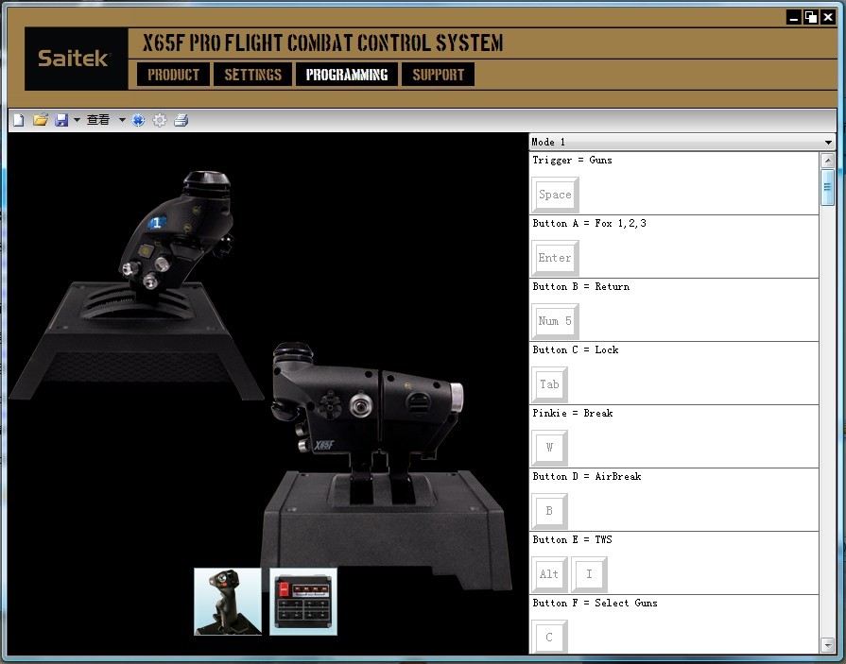The image size is (846, 664).
Task: Print the profile with the printer icon
Action: click(181, 120)
